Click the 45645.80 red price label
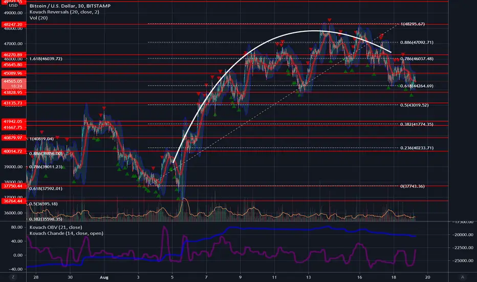 (x=14, y=65)
